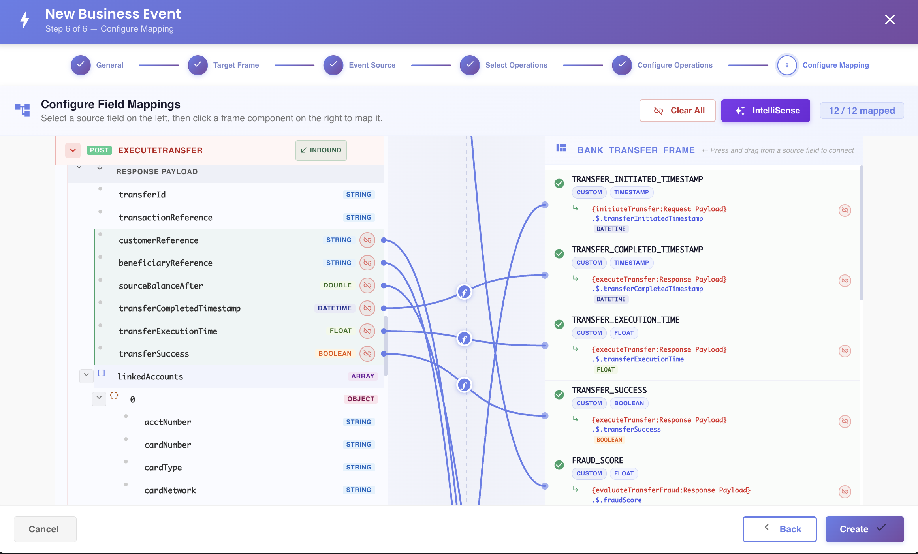Unlink the transferCompletedTimestamp source field

click(x=367, y=308)
